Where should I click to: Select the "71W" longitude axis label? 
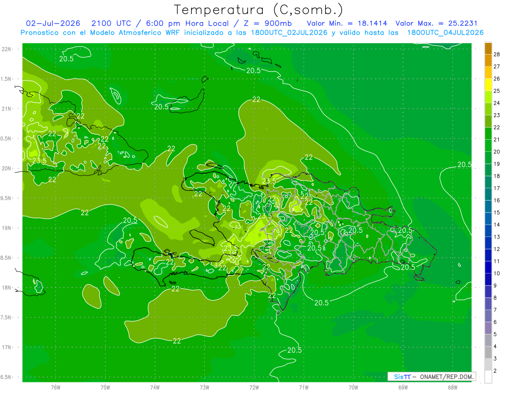point(304,387)
